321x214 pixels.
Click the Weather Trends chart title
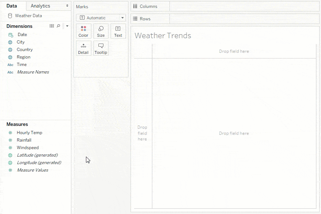pos(162,36)
